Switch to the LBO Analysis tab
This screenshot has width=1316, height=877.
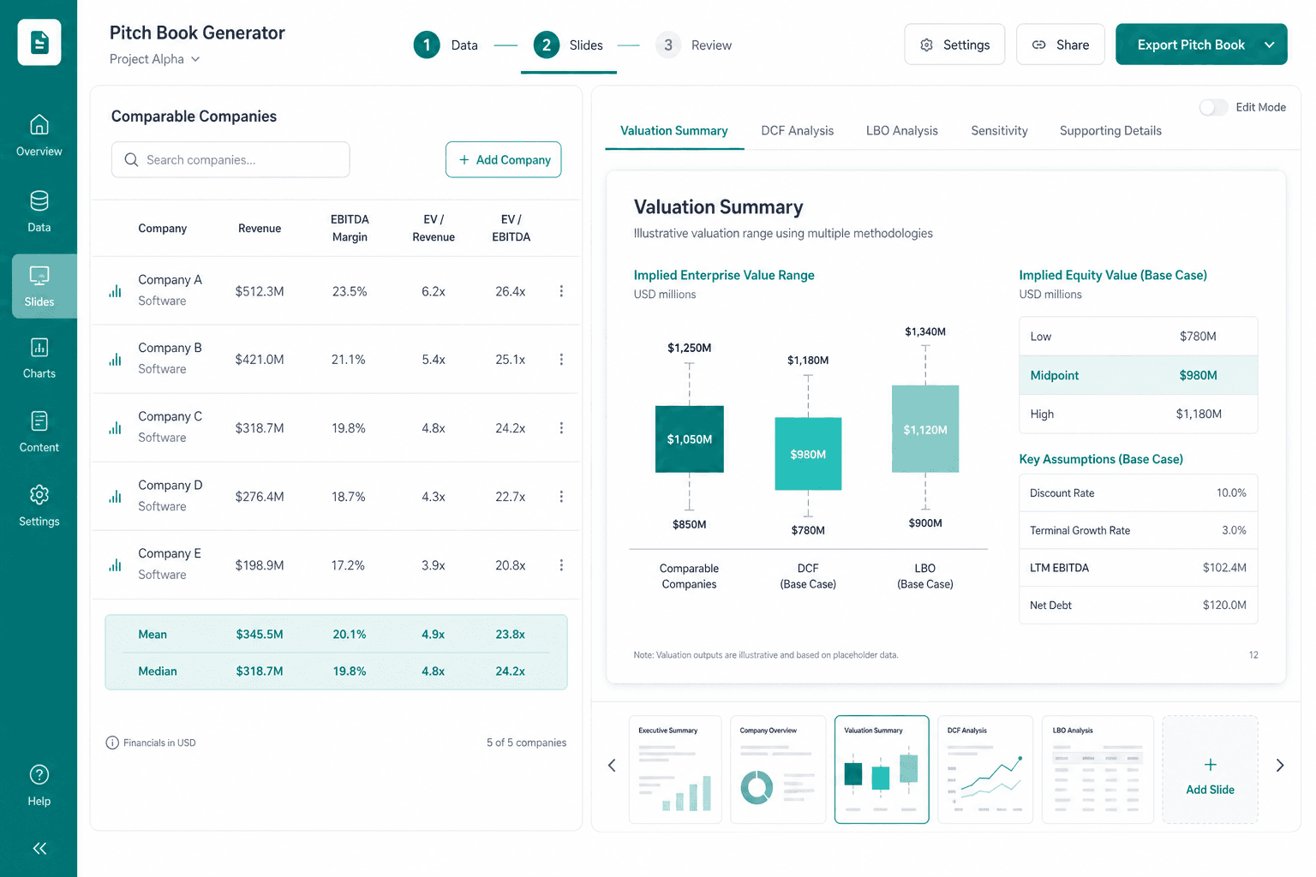click(902, 131)
